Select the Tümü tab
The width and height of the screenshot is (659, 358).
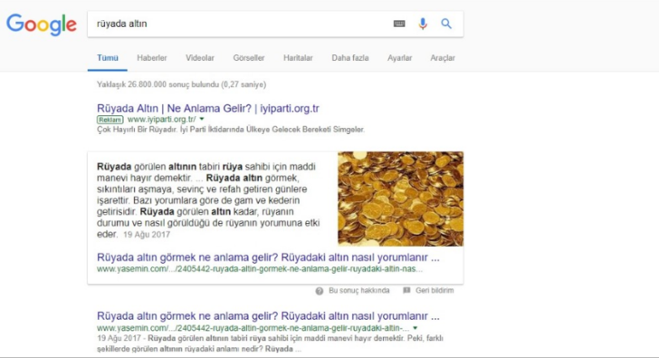pyautogui.click(x=108, y=58)
